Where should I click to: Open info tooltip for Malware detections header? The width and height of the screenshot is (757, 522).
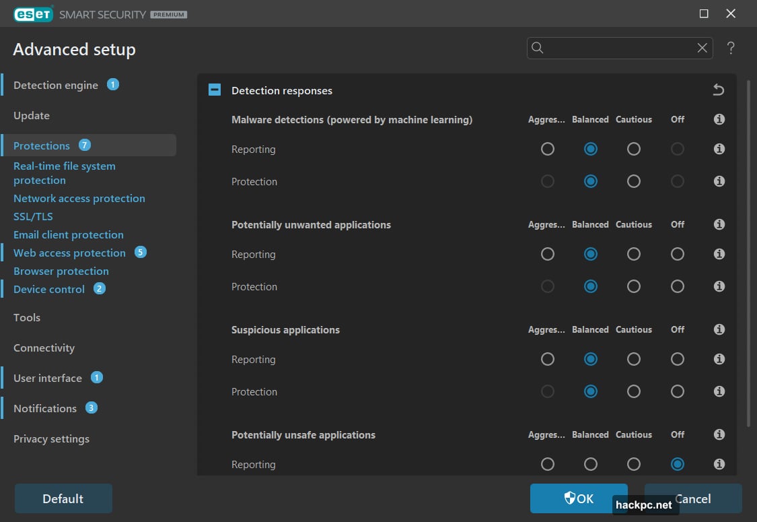719,119
